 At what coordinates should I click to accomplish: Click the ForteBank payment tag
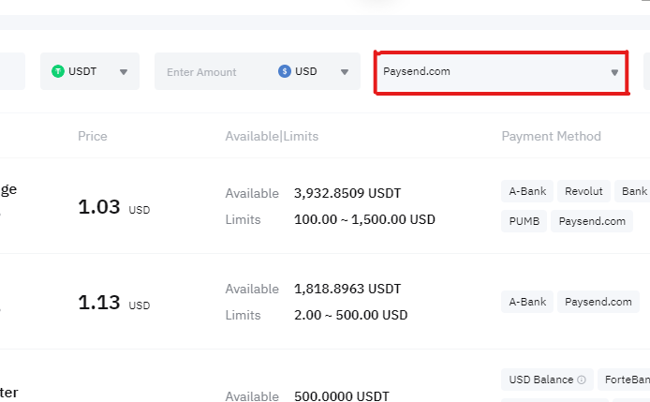click(624, 380)
